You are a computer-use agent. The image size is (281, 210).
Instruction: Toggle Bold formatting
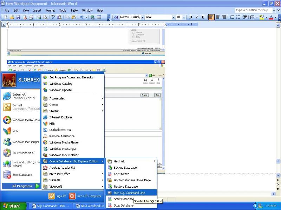pos(190,17)
